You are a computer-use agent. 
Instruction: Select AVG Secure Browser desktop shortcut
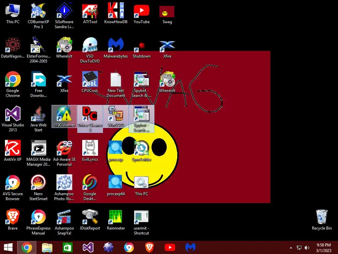pos(13,188)
